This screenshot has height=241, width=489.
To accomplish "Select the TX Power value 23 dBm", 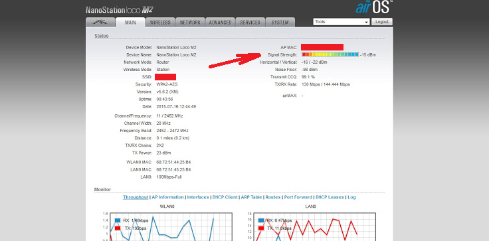I will click(x=163, y=153).
